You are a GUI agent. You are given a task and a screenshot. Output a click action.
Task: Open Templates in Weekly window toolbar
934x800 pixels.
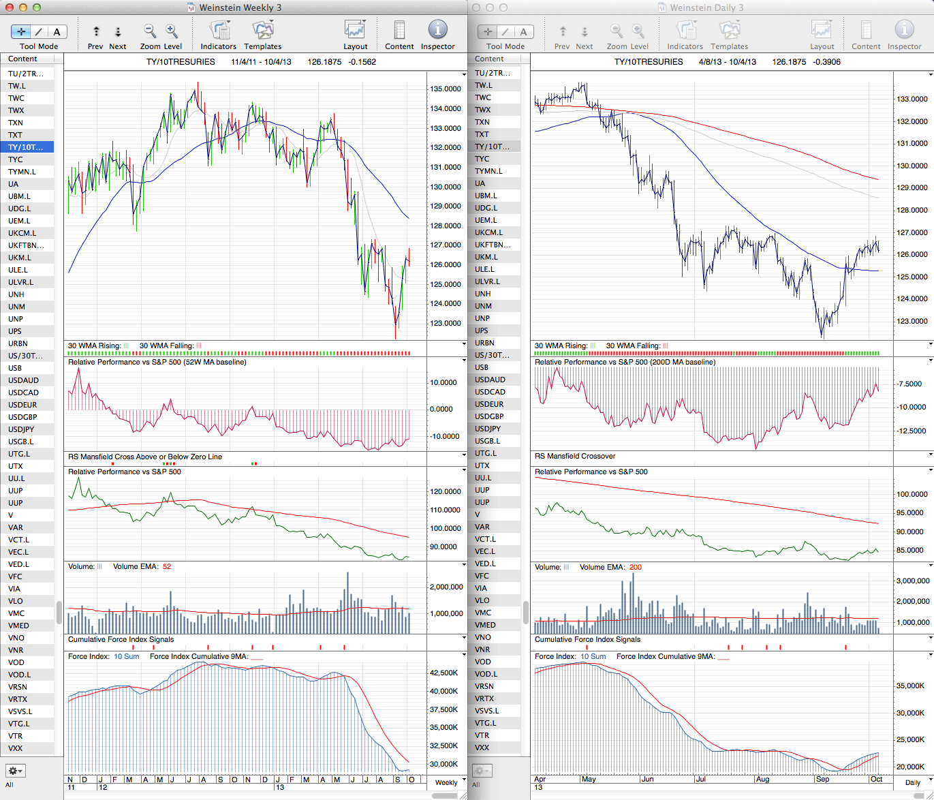tap(263, 31)
